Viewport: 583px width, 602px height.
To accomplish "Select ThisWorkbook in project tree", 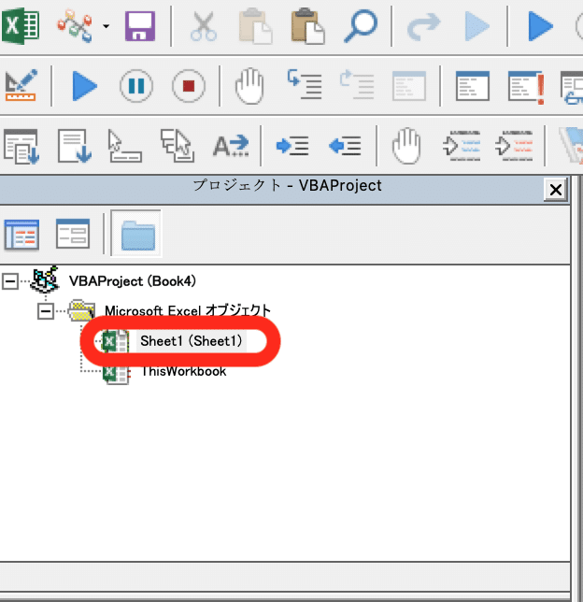I will [183, 371].
